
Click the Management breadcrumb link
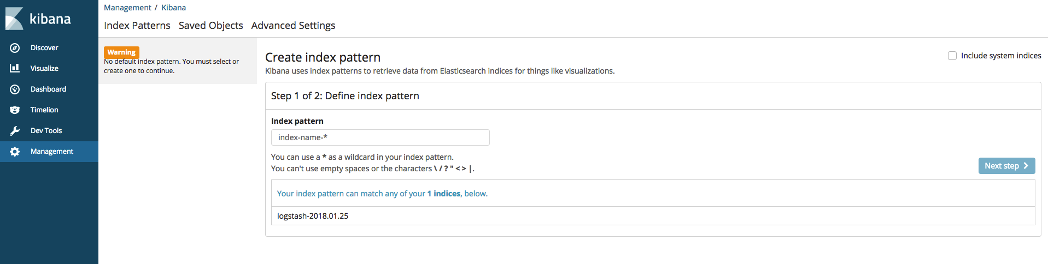pos(127,8)
